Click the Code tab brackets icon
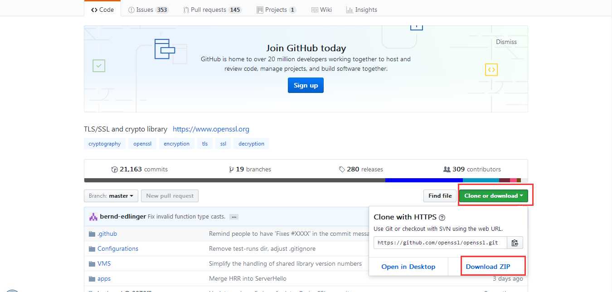612x292 pixels. [94, 10]
